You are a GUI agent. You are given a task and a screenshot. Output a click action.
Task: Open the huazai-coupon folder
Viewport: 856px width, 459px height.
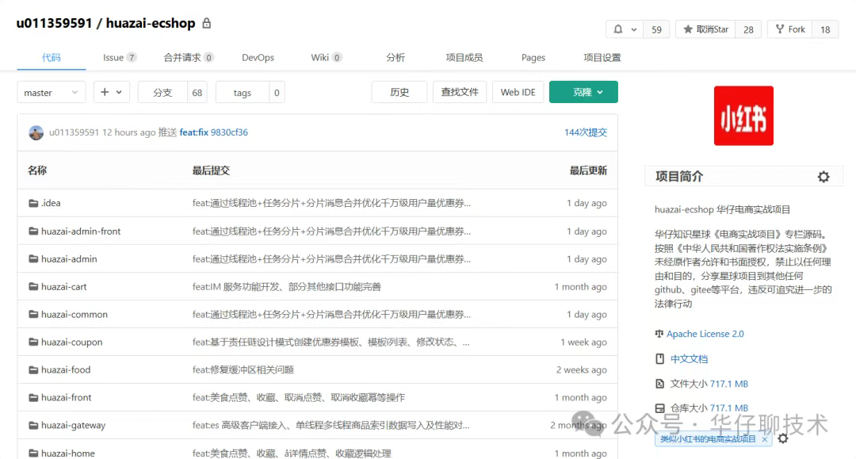click(71, 342)
